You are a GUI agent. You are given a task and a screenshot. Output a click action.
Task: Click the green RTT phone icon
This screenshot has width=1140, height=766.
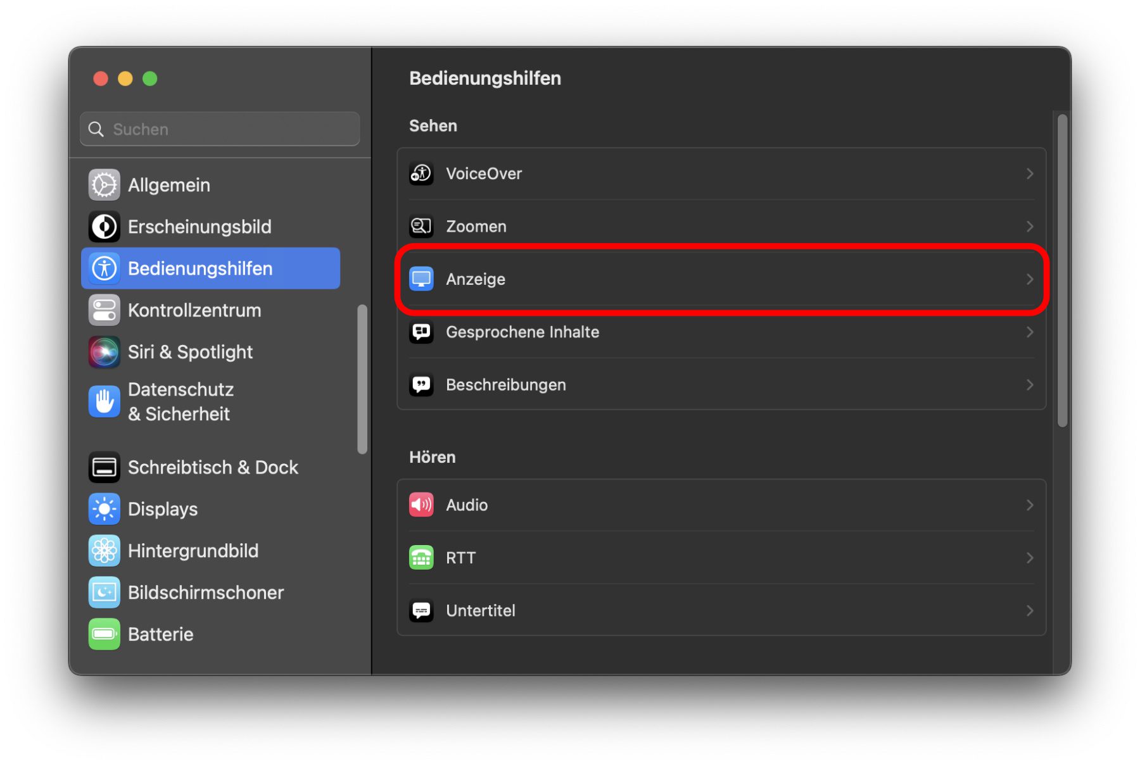[x=421, y=558]
